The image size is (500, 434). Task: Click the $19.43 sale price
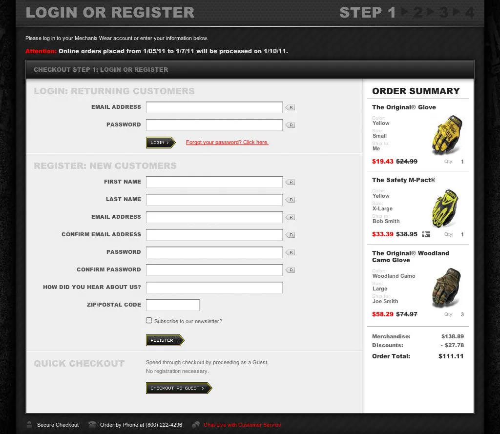[x=383, y=162]
